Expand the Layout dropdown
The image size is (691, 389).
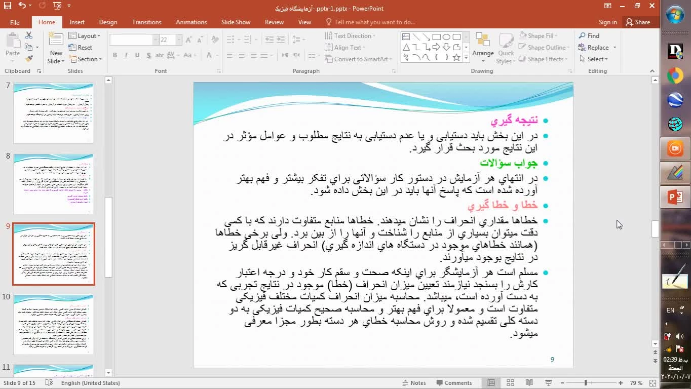[85, 36]
